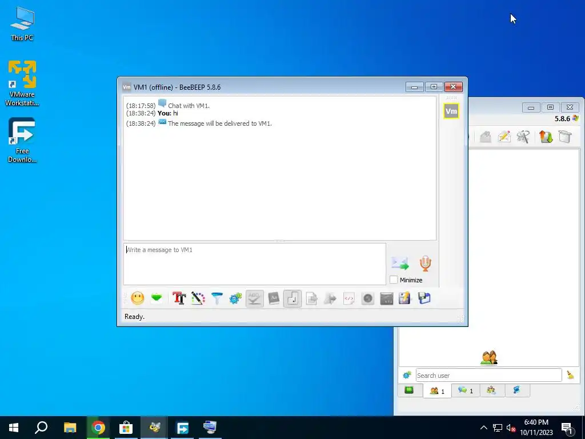Click the grayed share folder arrow icon
The width and height of the screenshot is (585, 439).
[x=330, y=298]
